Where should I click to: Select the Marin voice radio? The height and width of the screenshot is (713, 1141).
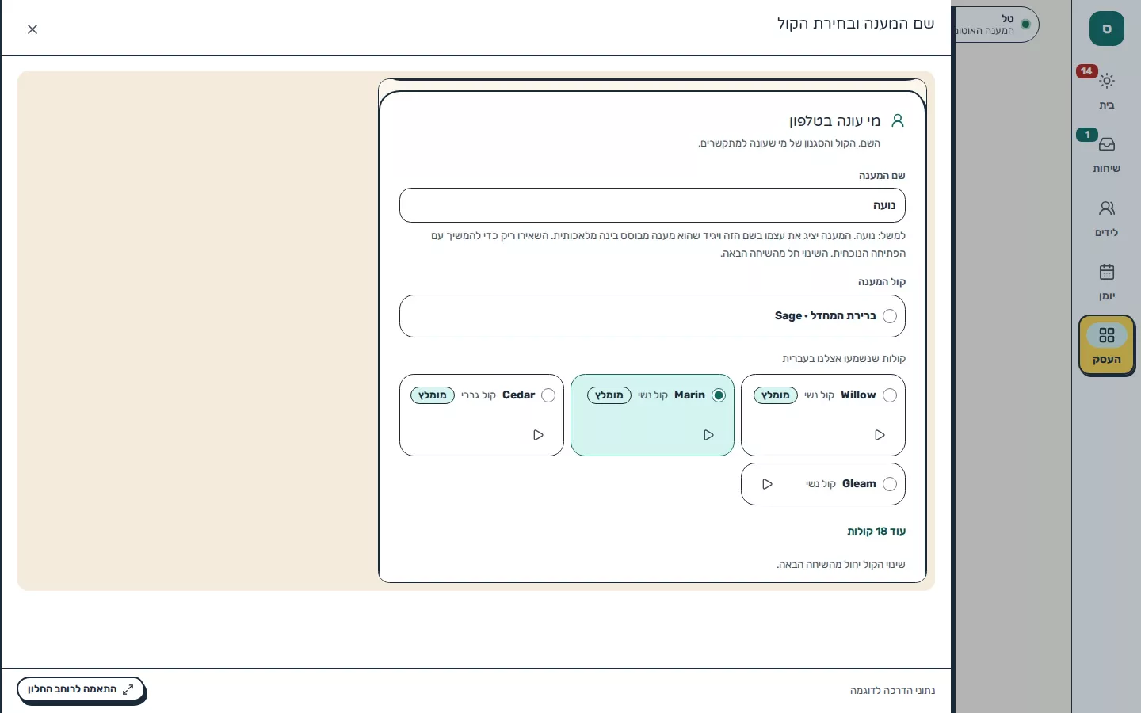point(719,395)
